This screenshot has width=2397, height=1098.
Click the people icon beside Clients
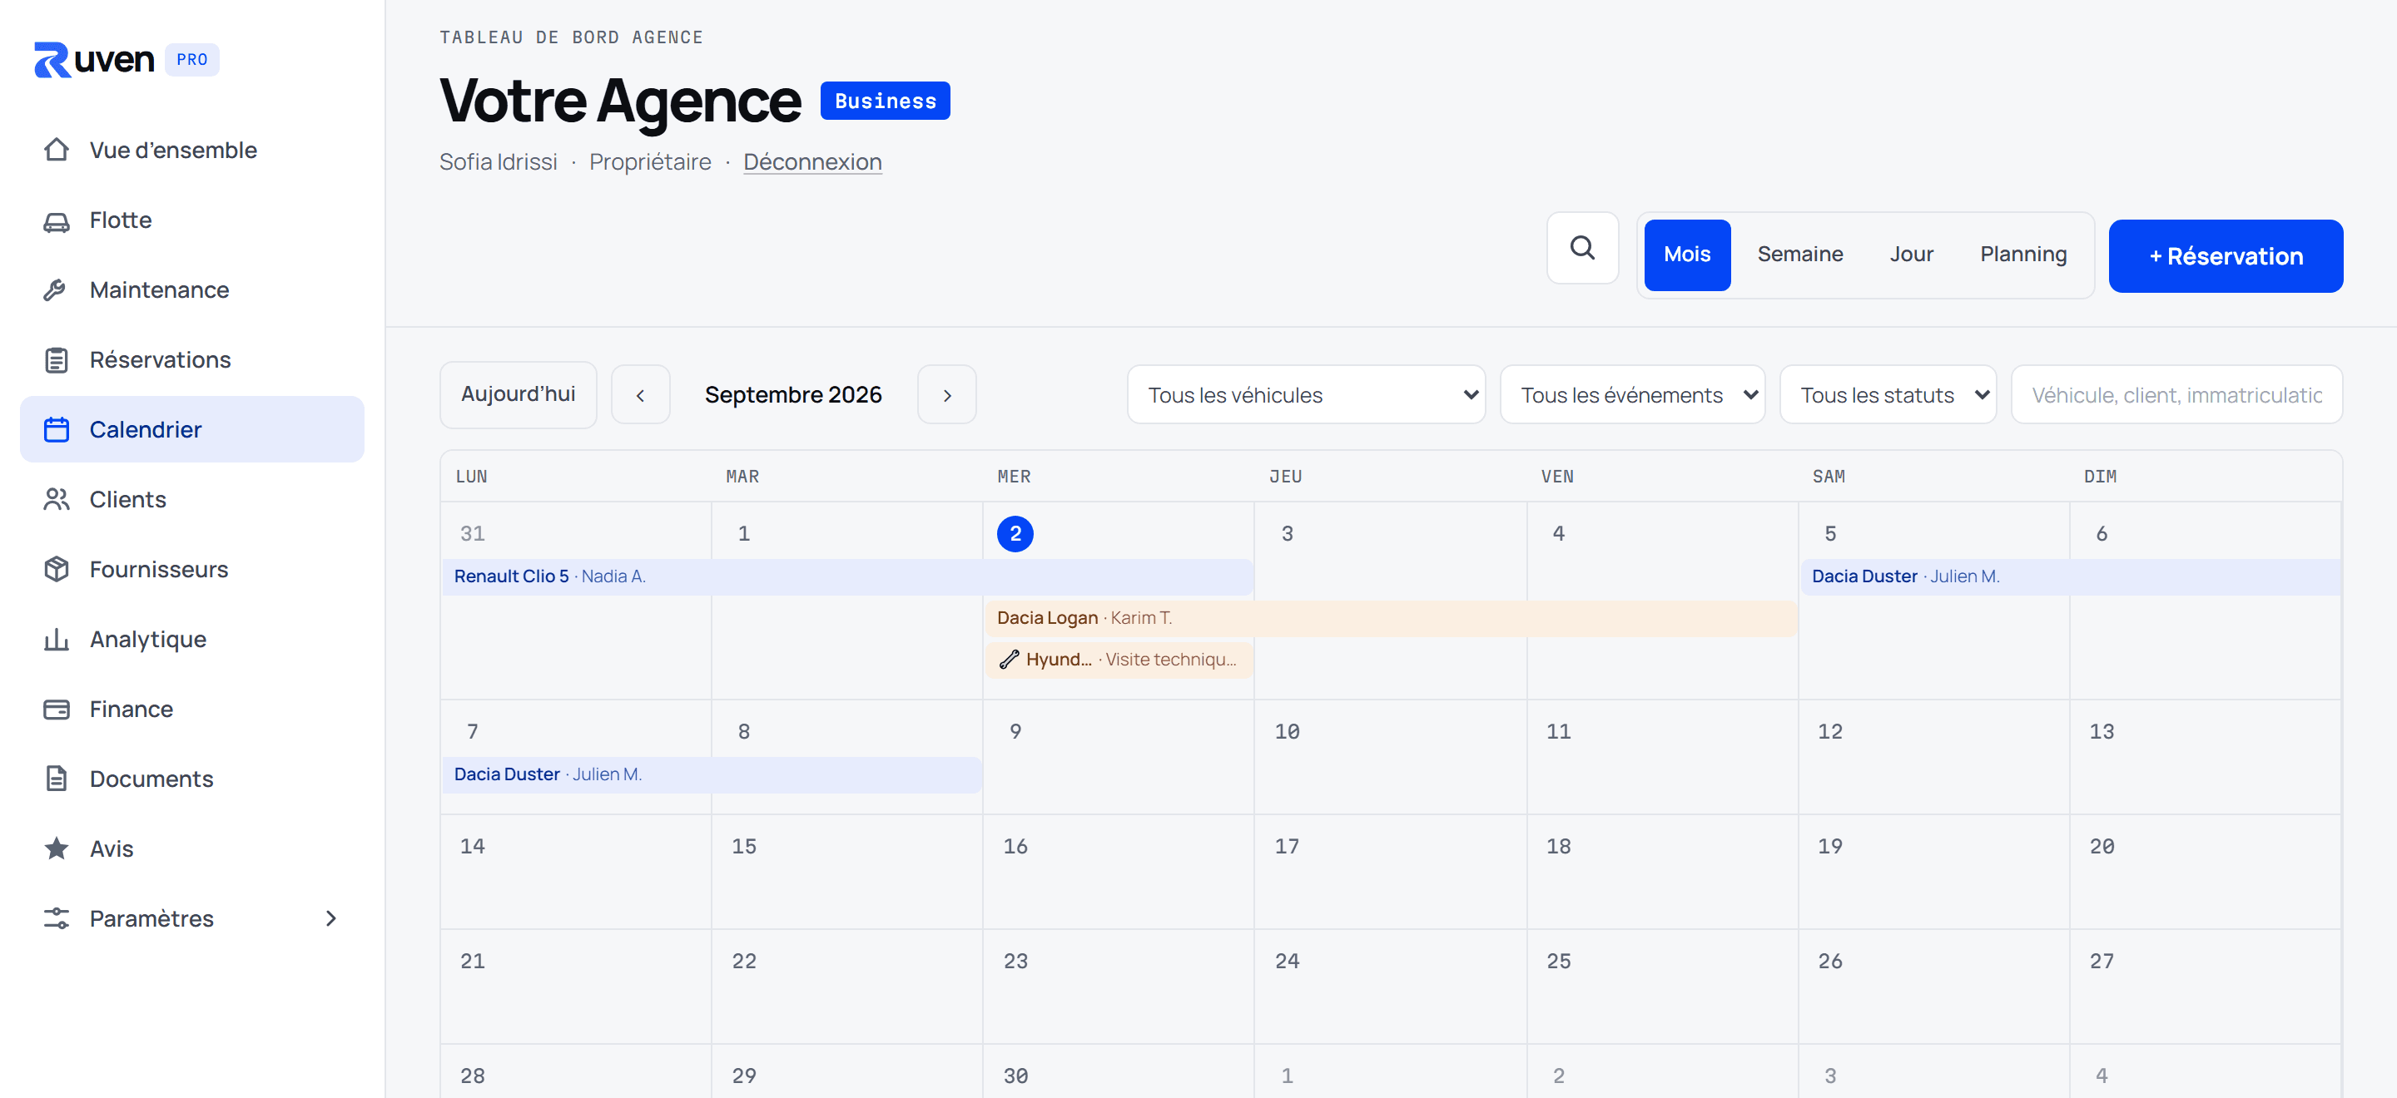(56, 499)
